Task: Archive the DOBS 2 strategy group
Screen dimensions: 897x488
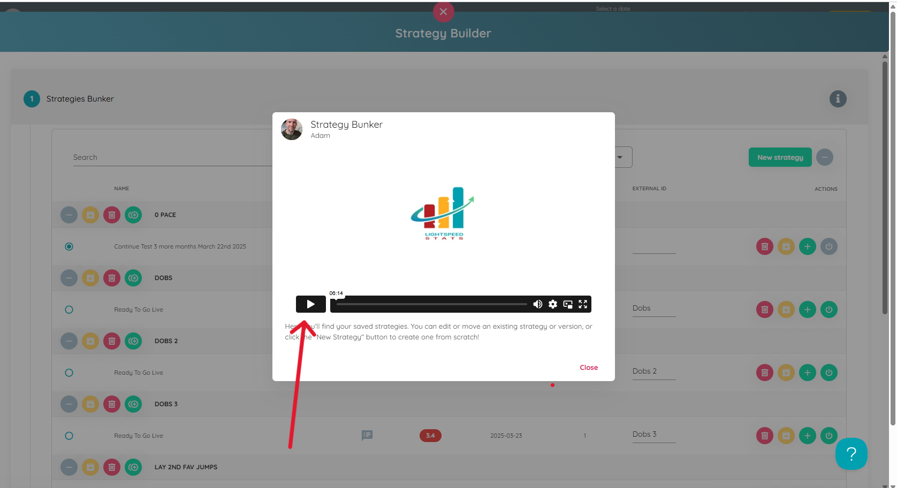Action: [90, 341]
